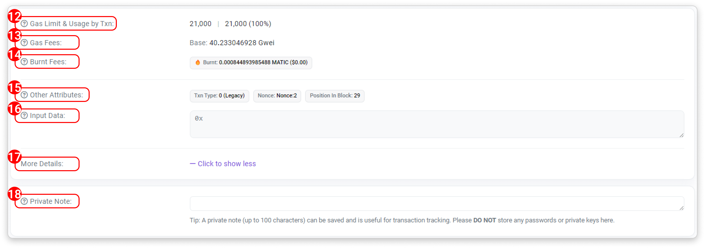Click the Other Attributes label
The width and height of the screenshot is (705, 248).
(56, 95)
